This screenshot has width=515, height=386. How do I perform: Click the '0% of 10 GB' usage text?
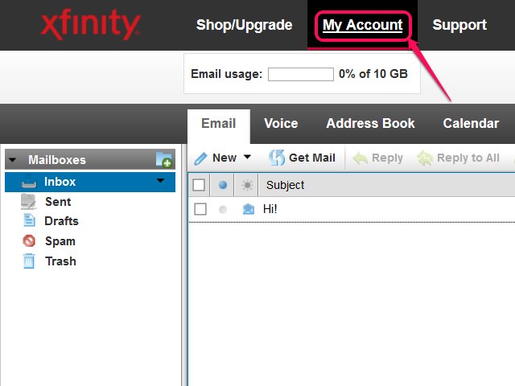pos(373,74)
